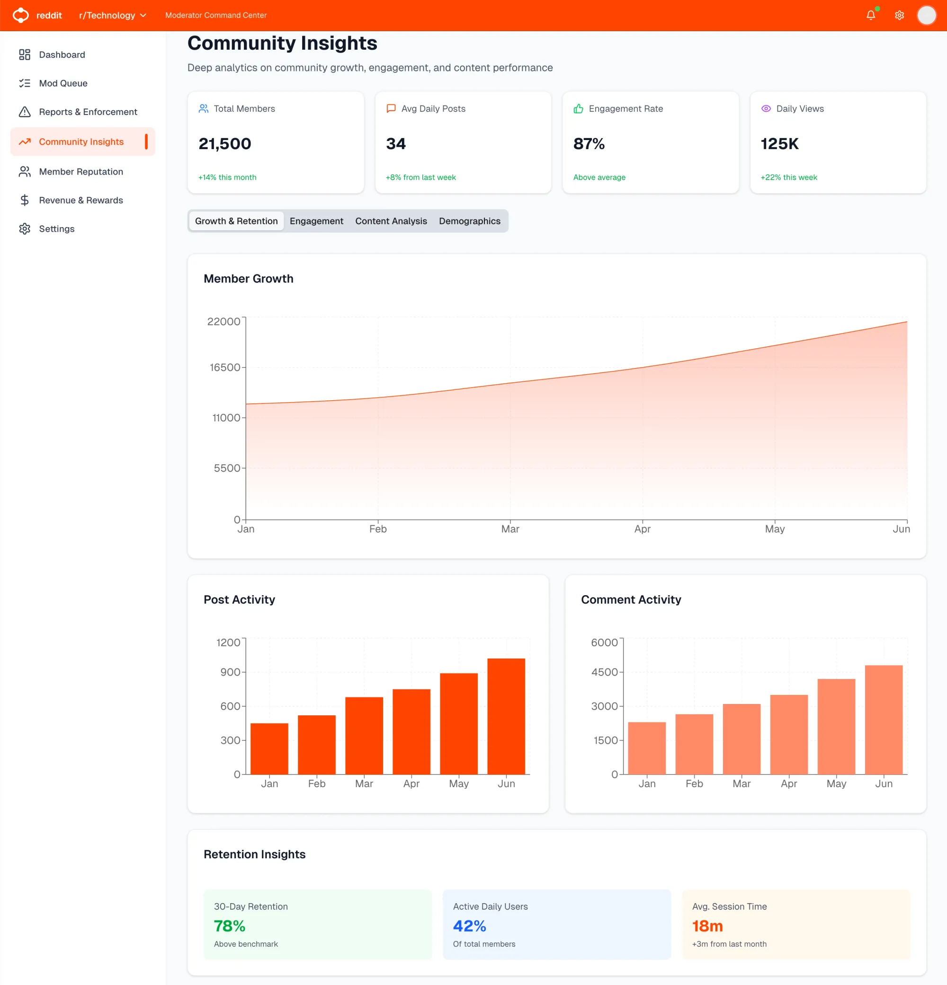Image resolution: width=947 pixels, height=985 pixels.
Task: Open the notification bell
Action: (871, 15)
